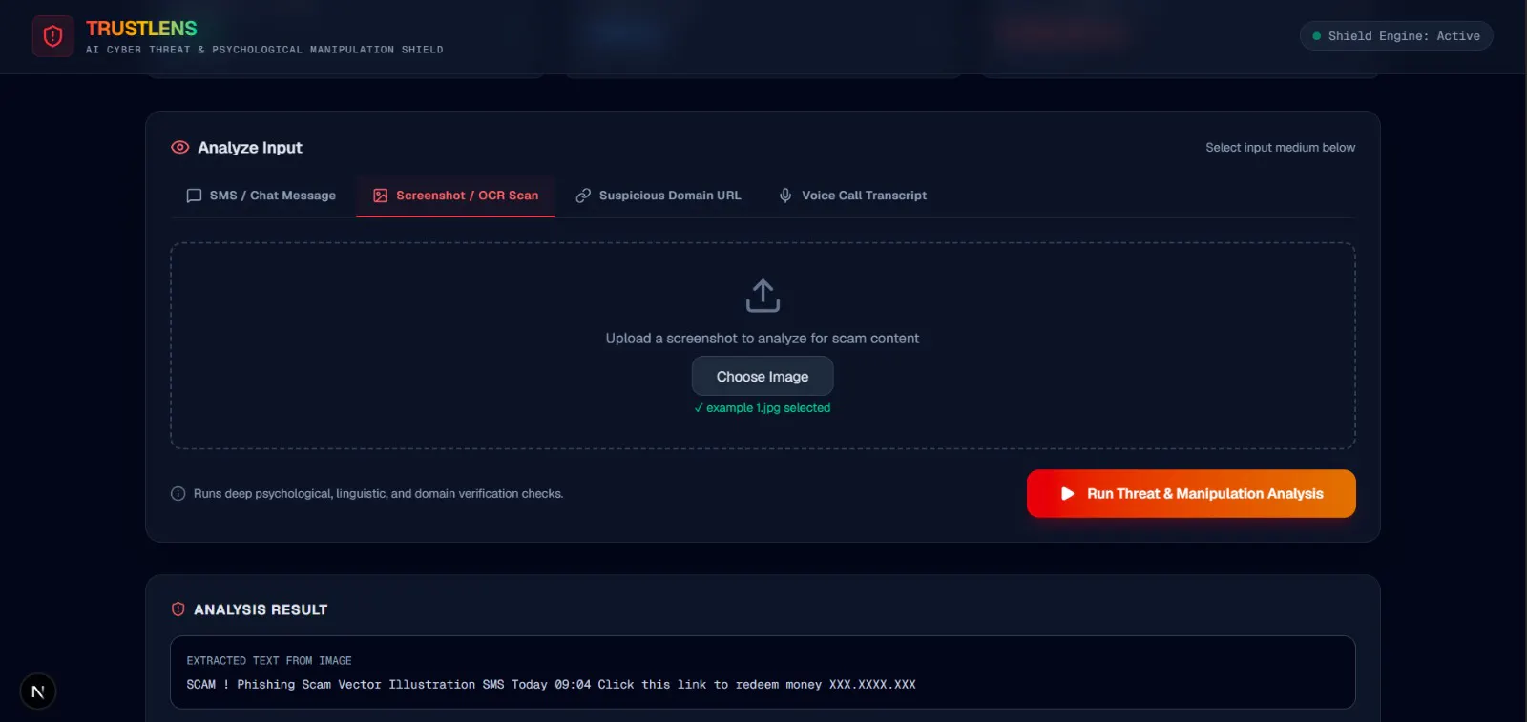Click the 'Upload a screenshot to analyze' prompt text
This screenshot has width=1527, height=722.
coord(763,339)
